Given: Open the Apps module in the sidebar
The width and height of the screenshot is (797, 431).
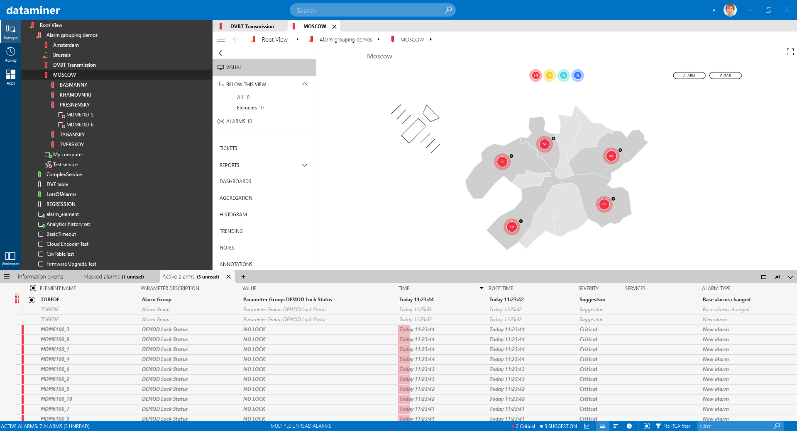Looking at the screenshot, I should (x=10, y=77).
